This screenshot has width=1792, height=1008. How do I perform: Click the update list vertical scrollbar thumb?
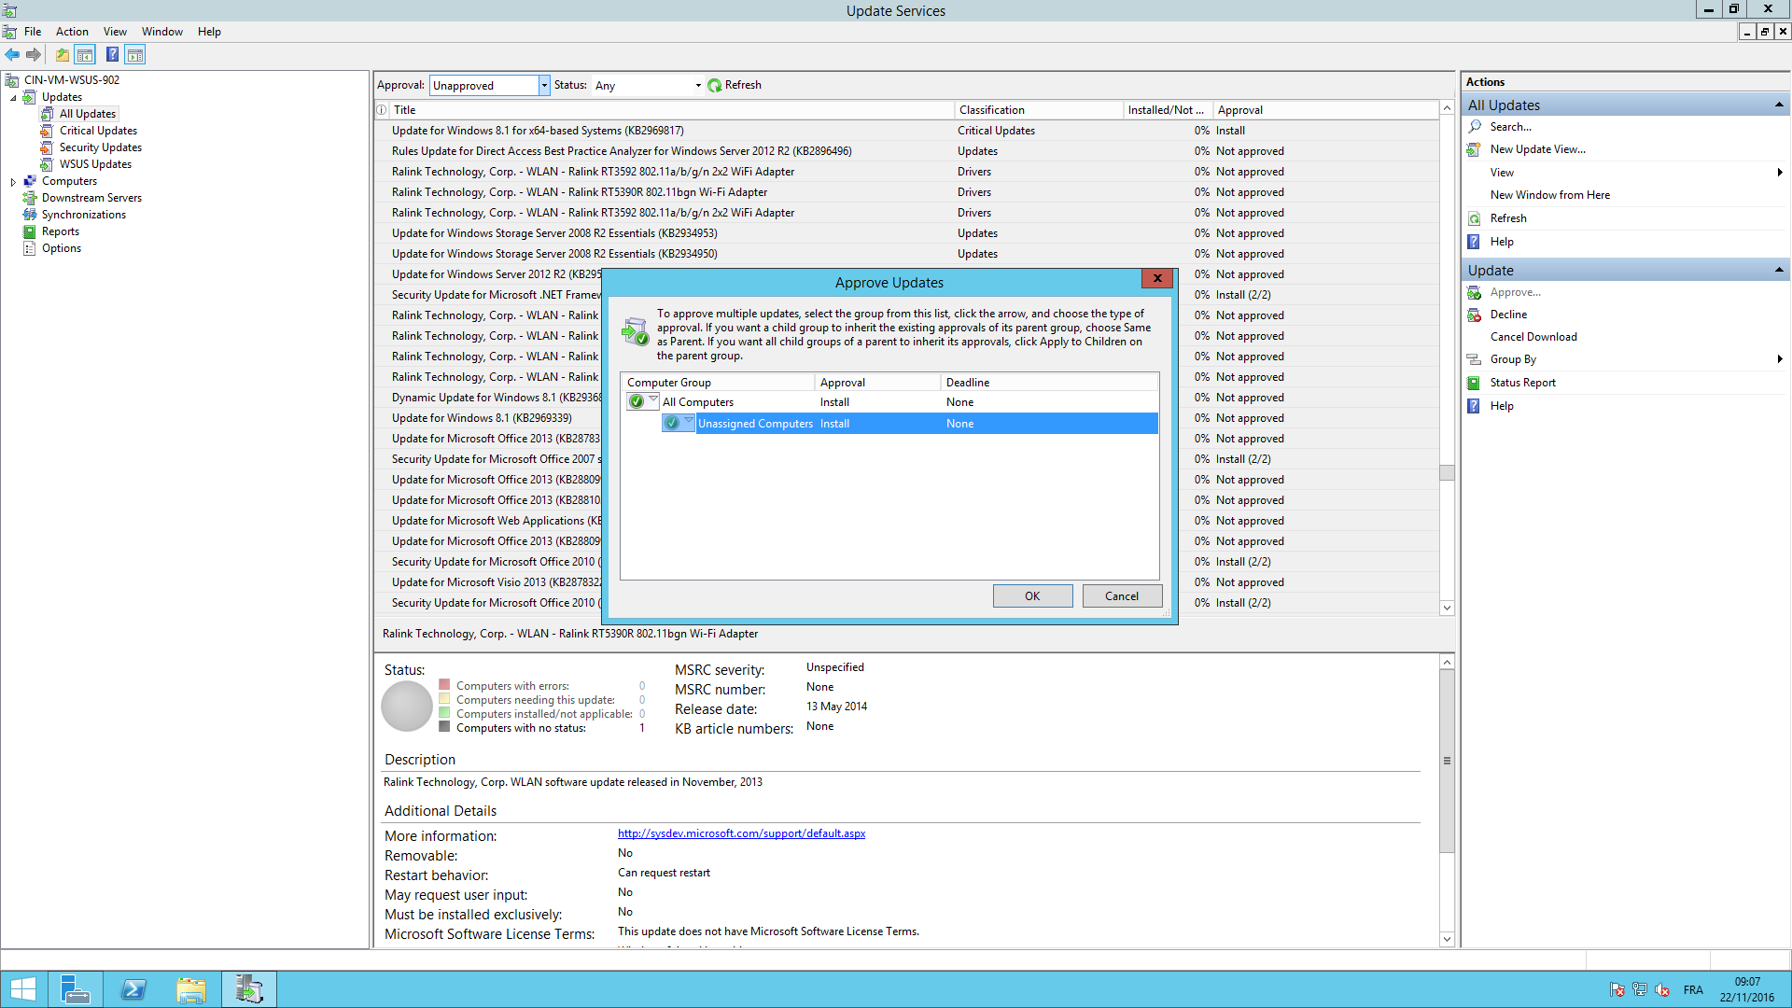1447,472
